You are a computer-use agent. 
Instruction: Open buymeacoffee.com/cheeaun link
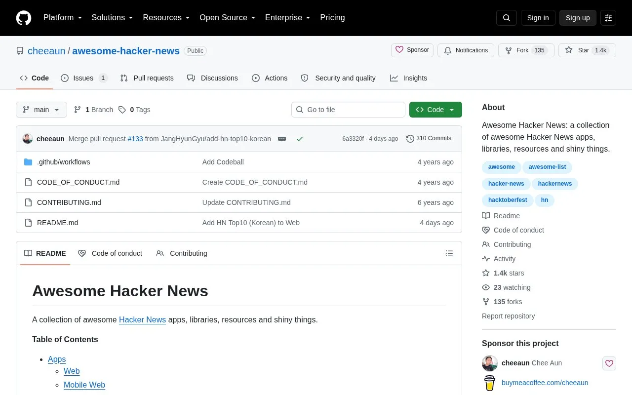545,383
